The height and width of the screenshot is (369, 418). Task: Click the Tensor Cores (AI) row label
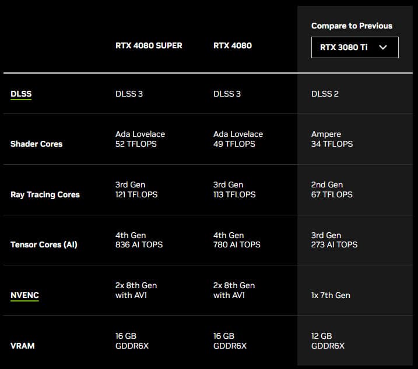[x=44, y=244]
